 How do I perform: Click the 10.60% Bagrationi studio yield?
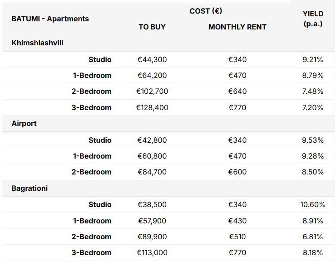point(313,204)
